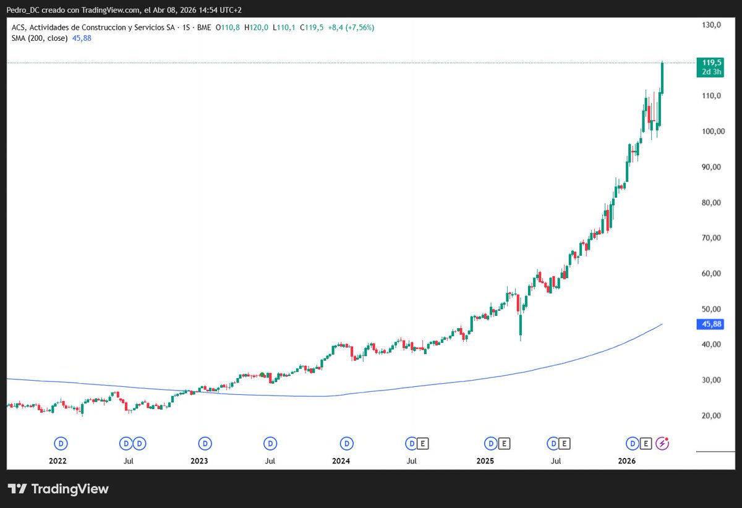Click the earnings marker near 2026
Viewport: 742px width, 508px height.
coord(646,443)
